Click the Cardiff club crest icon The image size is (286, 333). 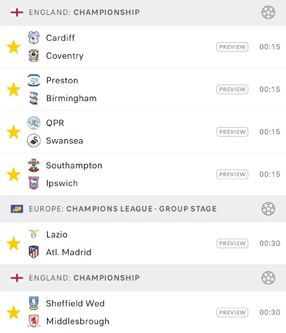click(34, 38)
